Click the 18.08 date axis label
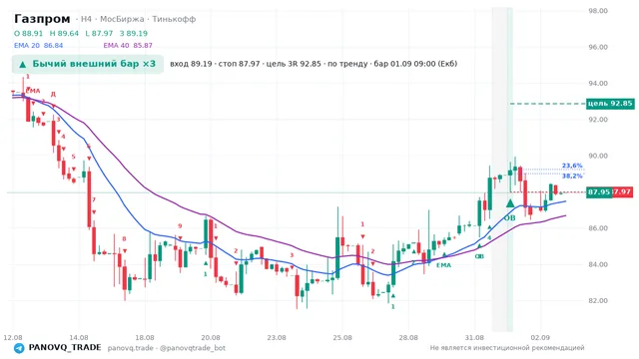 pyautogui.click(x=145, y=338)
